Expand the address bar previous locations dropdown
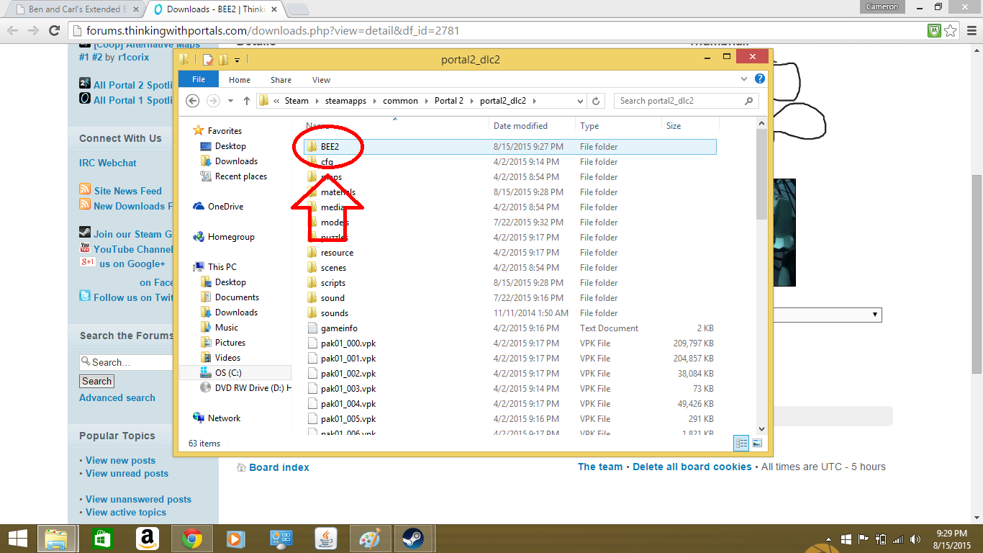 coord(581,101)
